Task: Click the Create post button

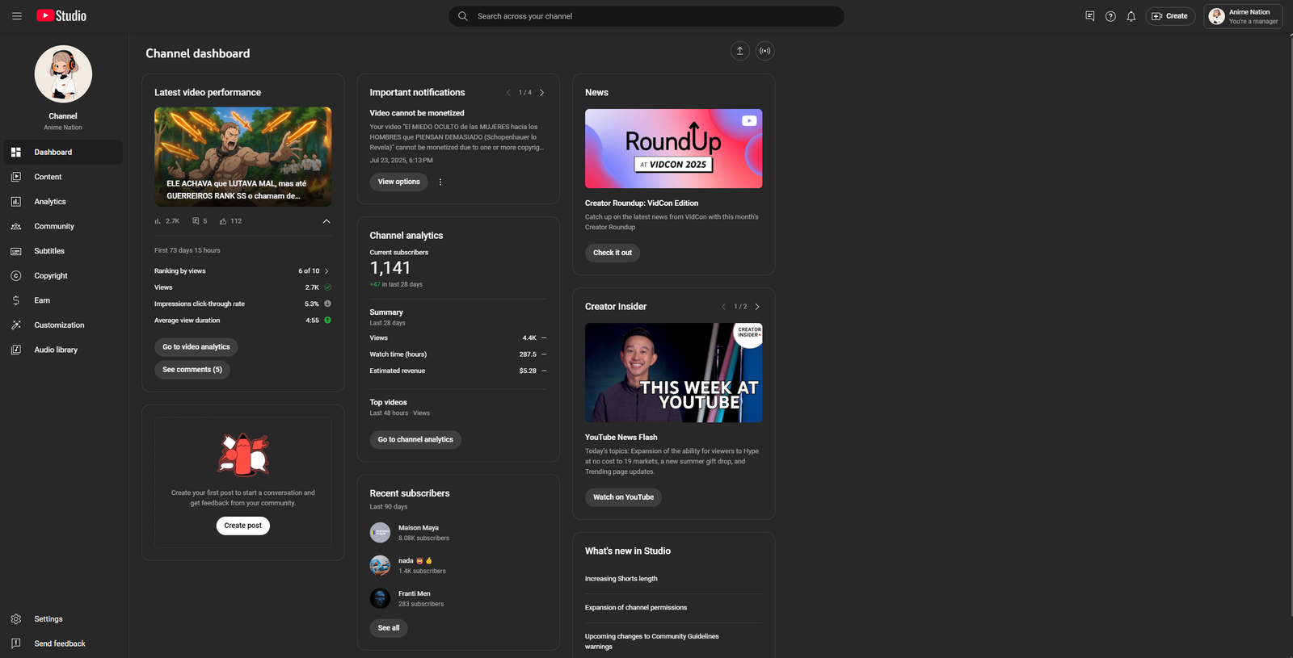Action: [243, 526]
